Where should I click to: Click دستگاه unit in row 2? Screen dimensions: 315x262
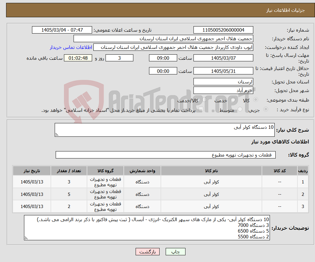click(142, 194)
